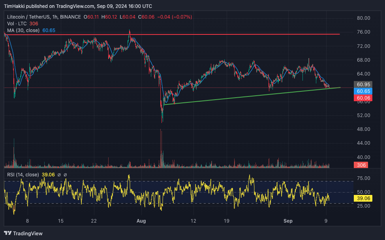Click the 72.00 price axis label

tap(363, 46)
